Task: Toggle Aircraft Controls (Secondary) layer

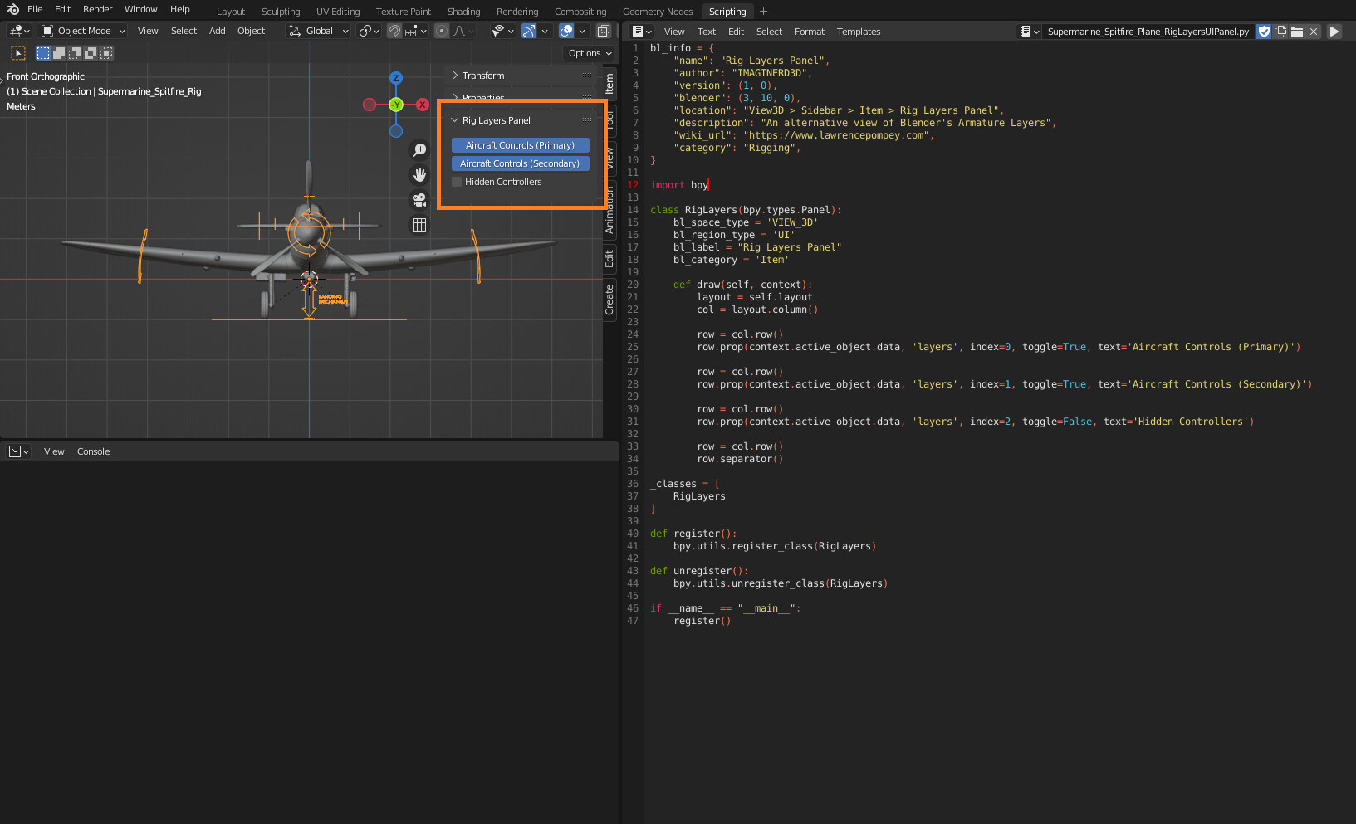Action: (520, 163)
